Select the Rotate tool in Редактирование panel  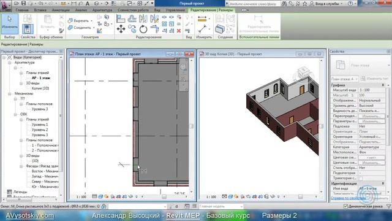coord(143,29)
